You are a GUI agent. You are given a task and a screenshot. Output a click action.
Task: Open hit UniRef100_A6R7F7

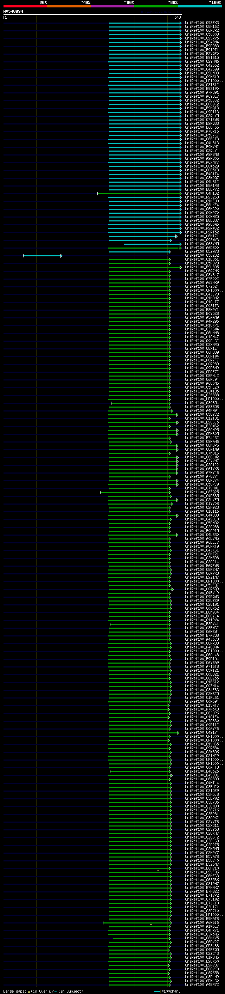[201, 360]
